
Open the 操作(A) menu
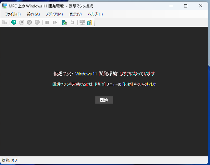click(x=33, y=14)
